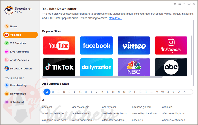
Task: Open the TikTok popular site tile
Action: [59, 67]
